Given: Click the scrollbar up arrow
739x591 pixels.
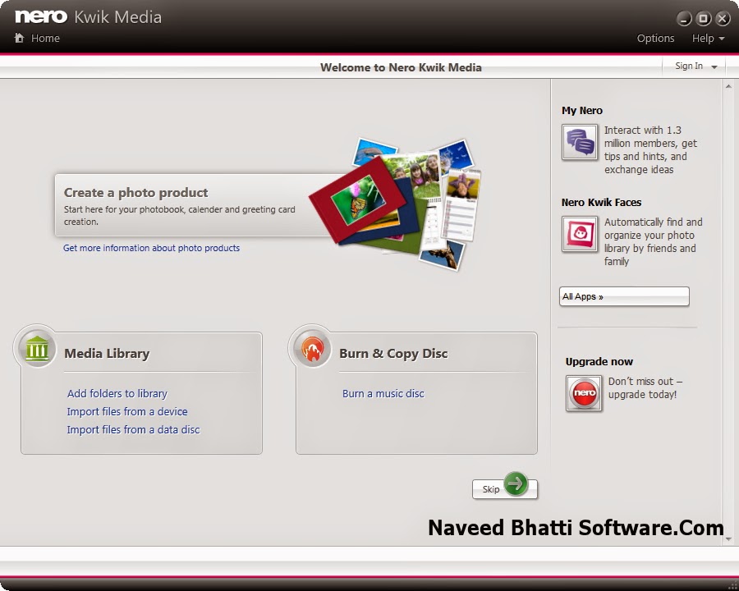Looking at the screenshot, I should [728, 86].
